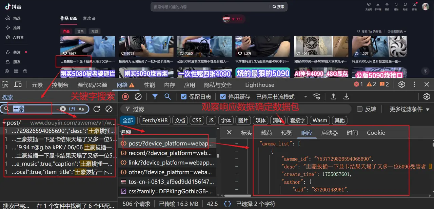
Task: Stop recording the network log
Action: coord(125,97)
